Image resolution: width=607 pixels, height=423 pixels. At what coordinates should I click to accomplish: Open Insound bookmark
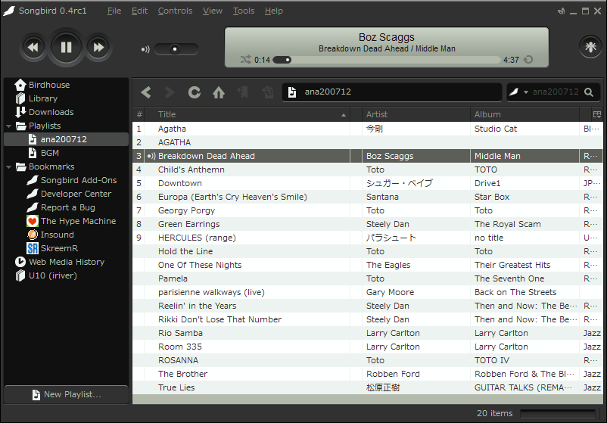[57, 235]
